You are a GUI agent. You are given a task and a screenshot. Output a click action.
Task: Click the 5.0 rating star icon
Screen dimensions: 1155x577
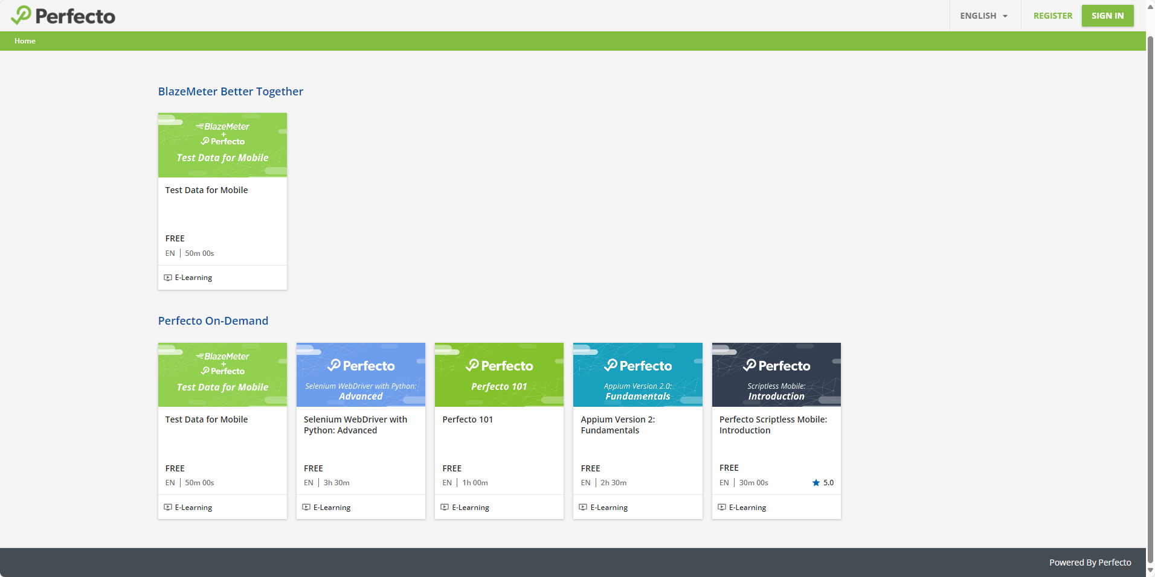coord(816,483)
